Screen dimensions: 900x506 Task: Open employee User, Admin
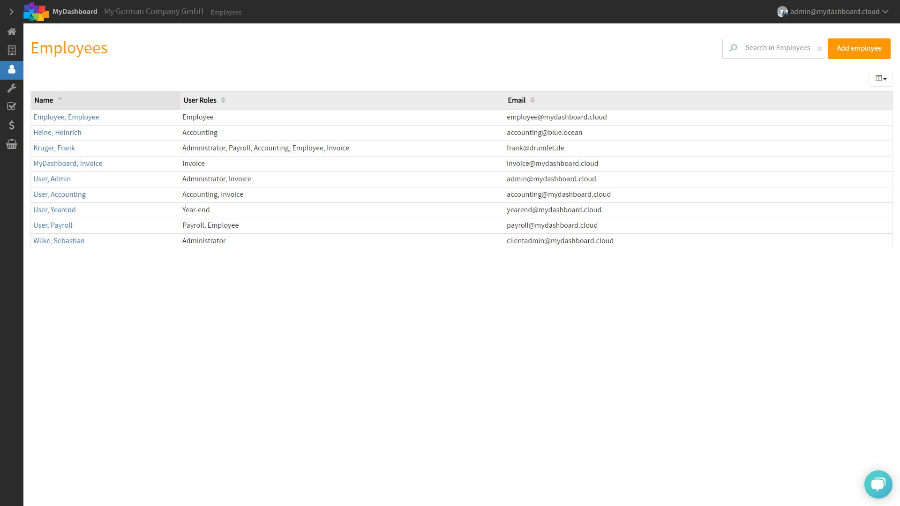coord(52,179)
